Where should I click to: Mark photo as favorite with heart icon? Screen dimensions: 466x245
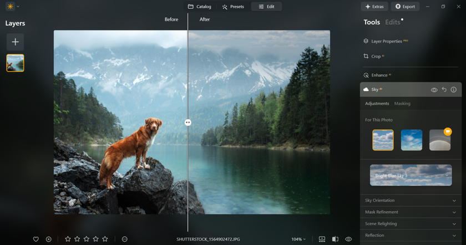point(36,239)
